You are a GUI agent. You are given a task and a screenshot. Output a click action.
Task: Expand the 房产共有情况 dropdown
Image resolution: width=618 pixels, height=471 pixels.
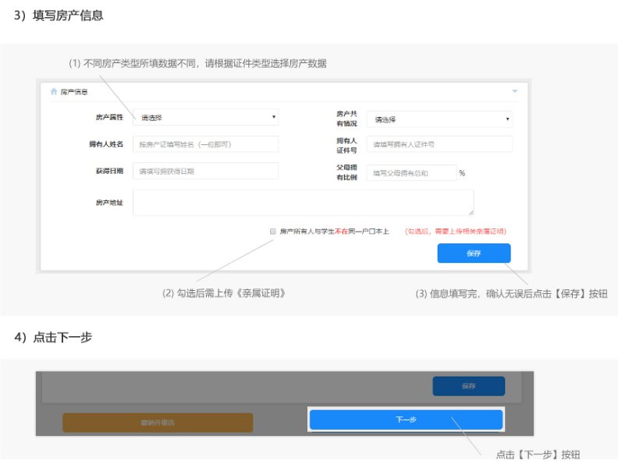click(439, 119)
